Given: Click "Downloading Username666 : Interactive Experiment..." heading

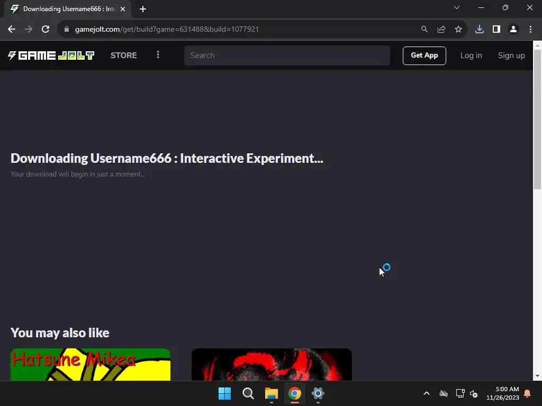Looking at the screenshot, I should click(167, 159).
